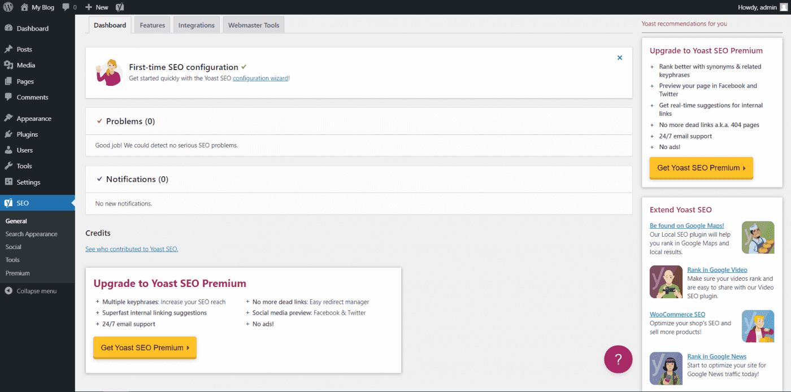Open Rank in Google News link

coord(716,356)
